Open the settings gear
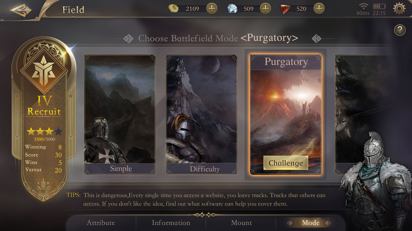412x231 pixels. coord(399,8)
